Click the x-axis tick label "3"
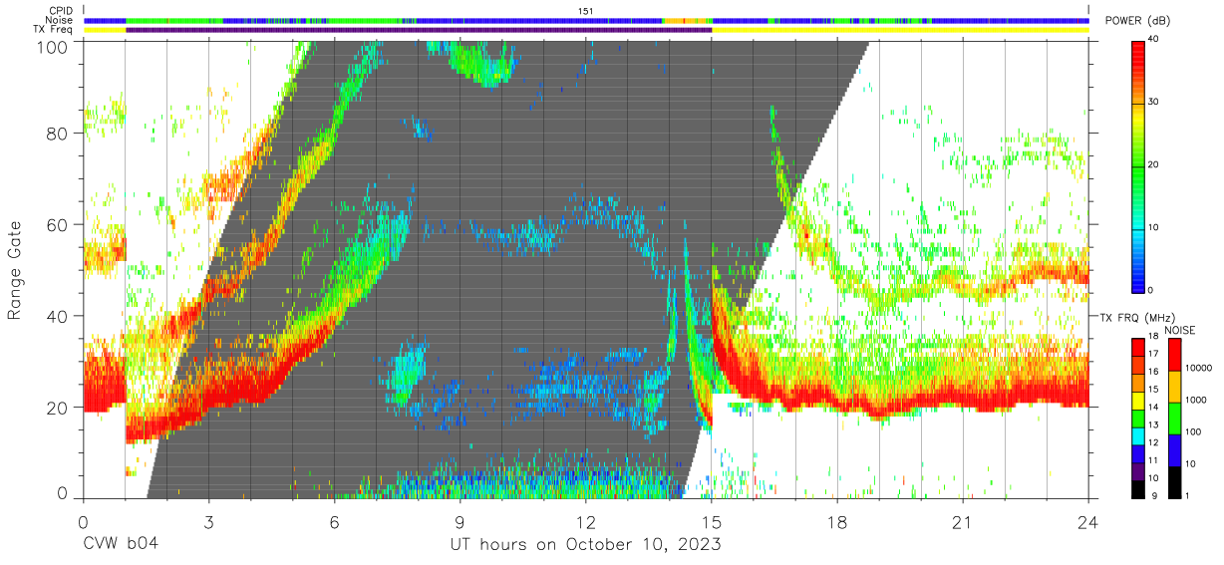1224x565 pixels. click(208, 522)
